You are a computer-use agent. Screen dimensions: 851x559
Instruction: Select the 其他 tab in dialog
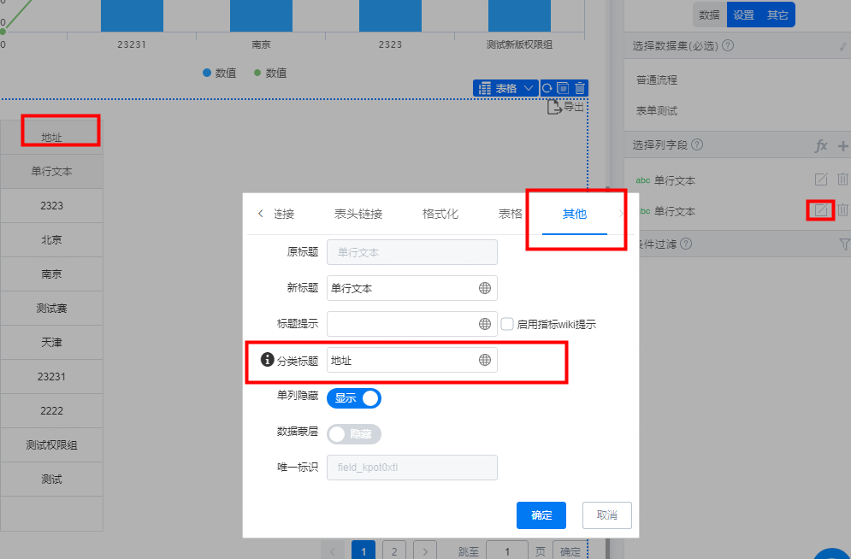(x=575, y=214)
